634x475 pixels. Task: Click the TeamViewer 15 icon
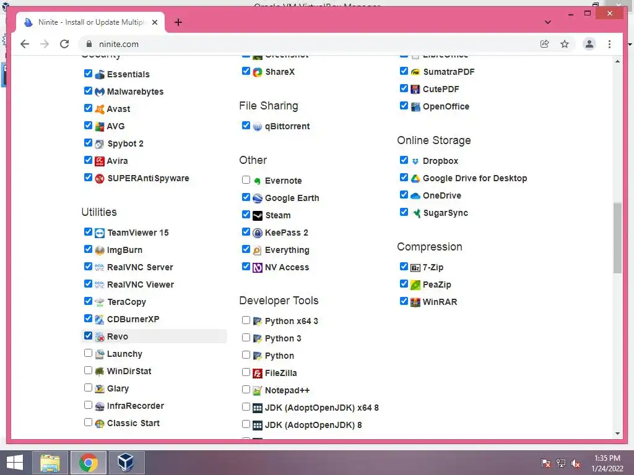pos(100,233)
